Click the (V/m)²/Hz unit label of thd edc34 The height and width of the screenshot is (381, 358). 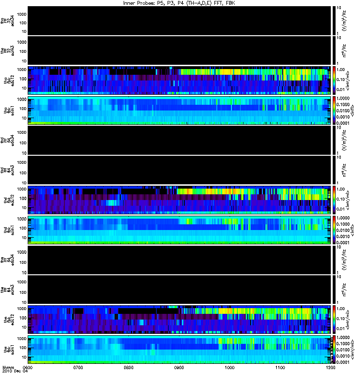click(x=345, y=140)
